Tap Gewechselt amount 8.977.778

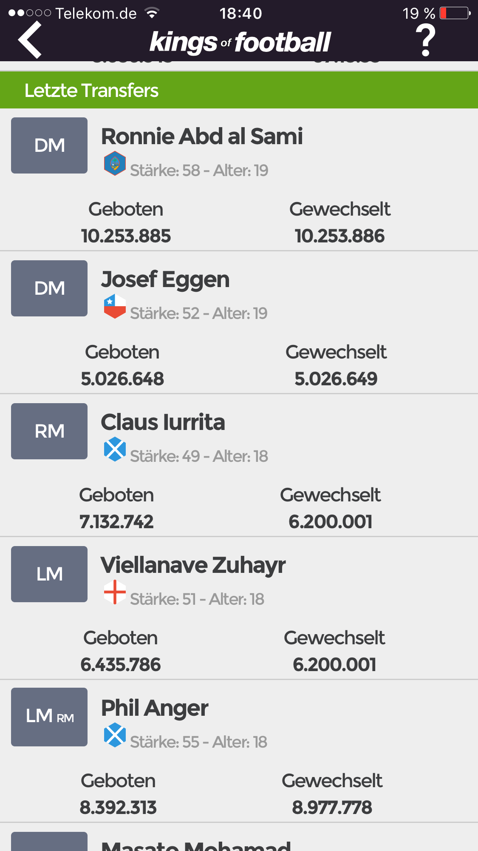332,807
